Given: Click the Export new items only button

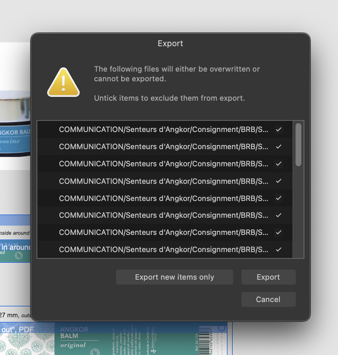Looking at the screenshot, I should click(x=175, y=277).
